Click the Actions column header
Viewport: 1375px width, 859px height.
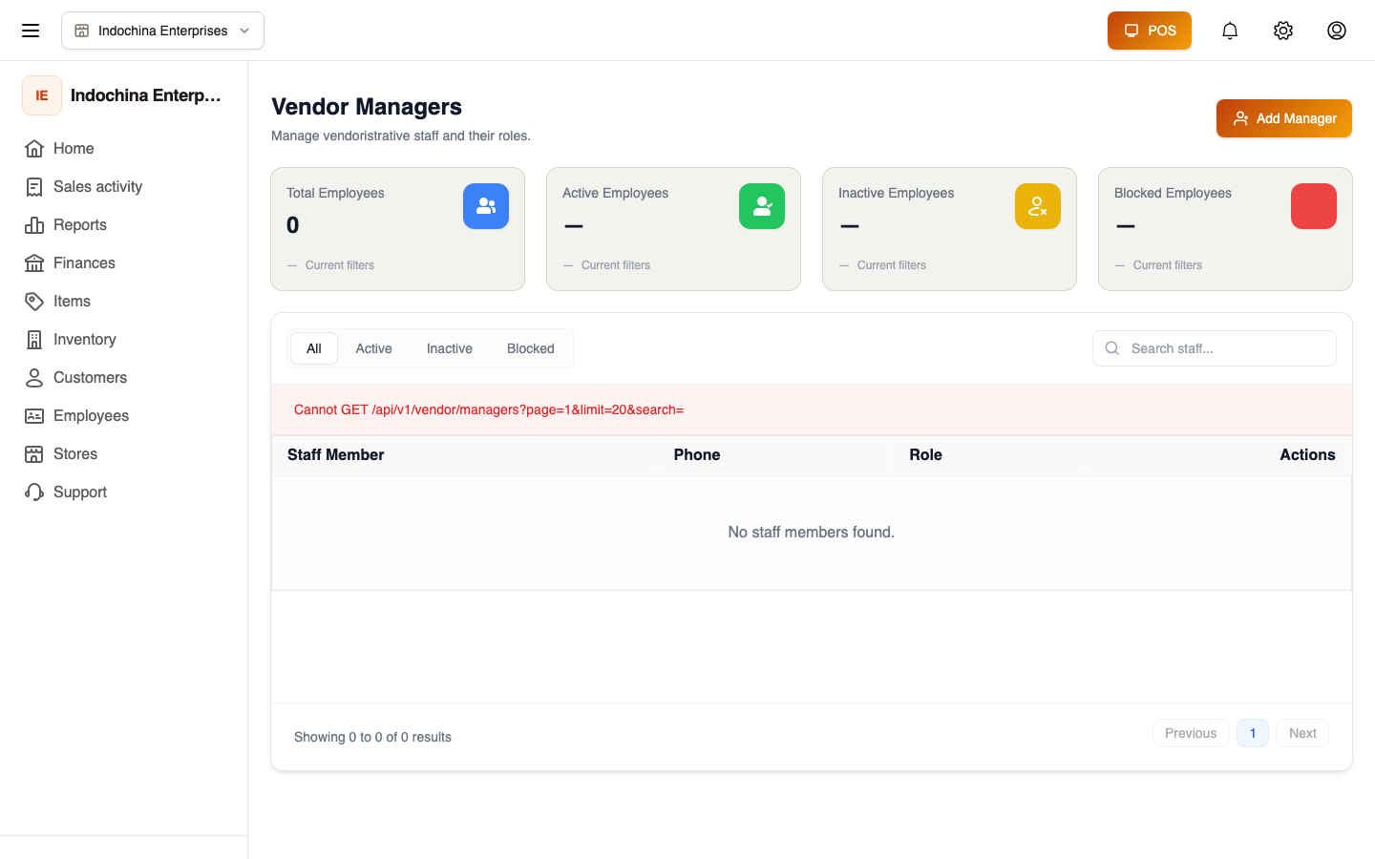coord(1307,455)
